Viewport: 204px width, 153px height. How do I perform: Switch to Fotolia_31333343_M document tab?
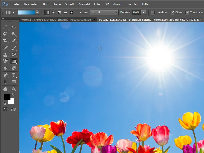coord(150,20)
